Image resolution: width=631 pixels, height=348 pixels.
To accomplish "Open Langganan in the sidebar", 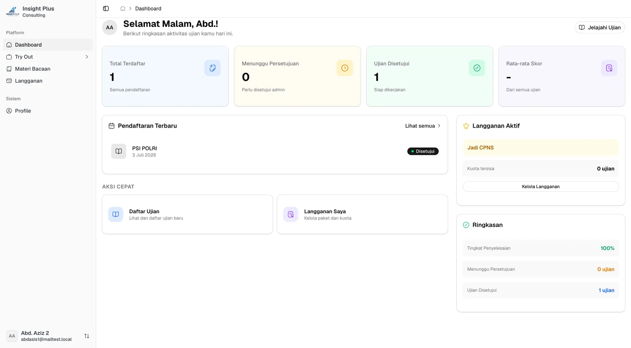I will click(48, 81).
